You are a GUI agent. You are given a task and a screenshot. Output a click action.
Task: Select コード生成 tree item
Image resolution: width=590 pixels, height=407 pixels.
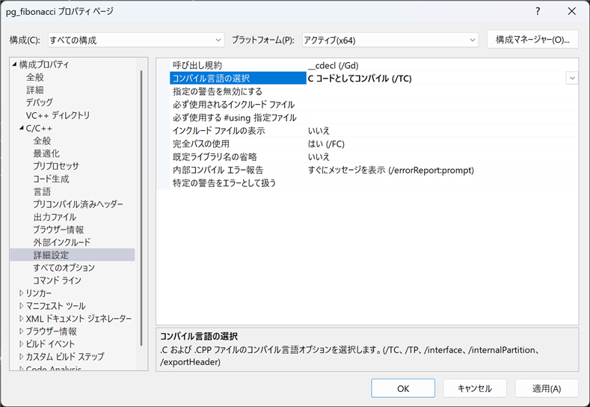click(x=51, y=179)
